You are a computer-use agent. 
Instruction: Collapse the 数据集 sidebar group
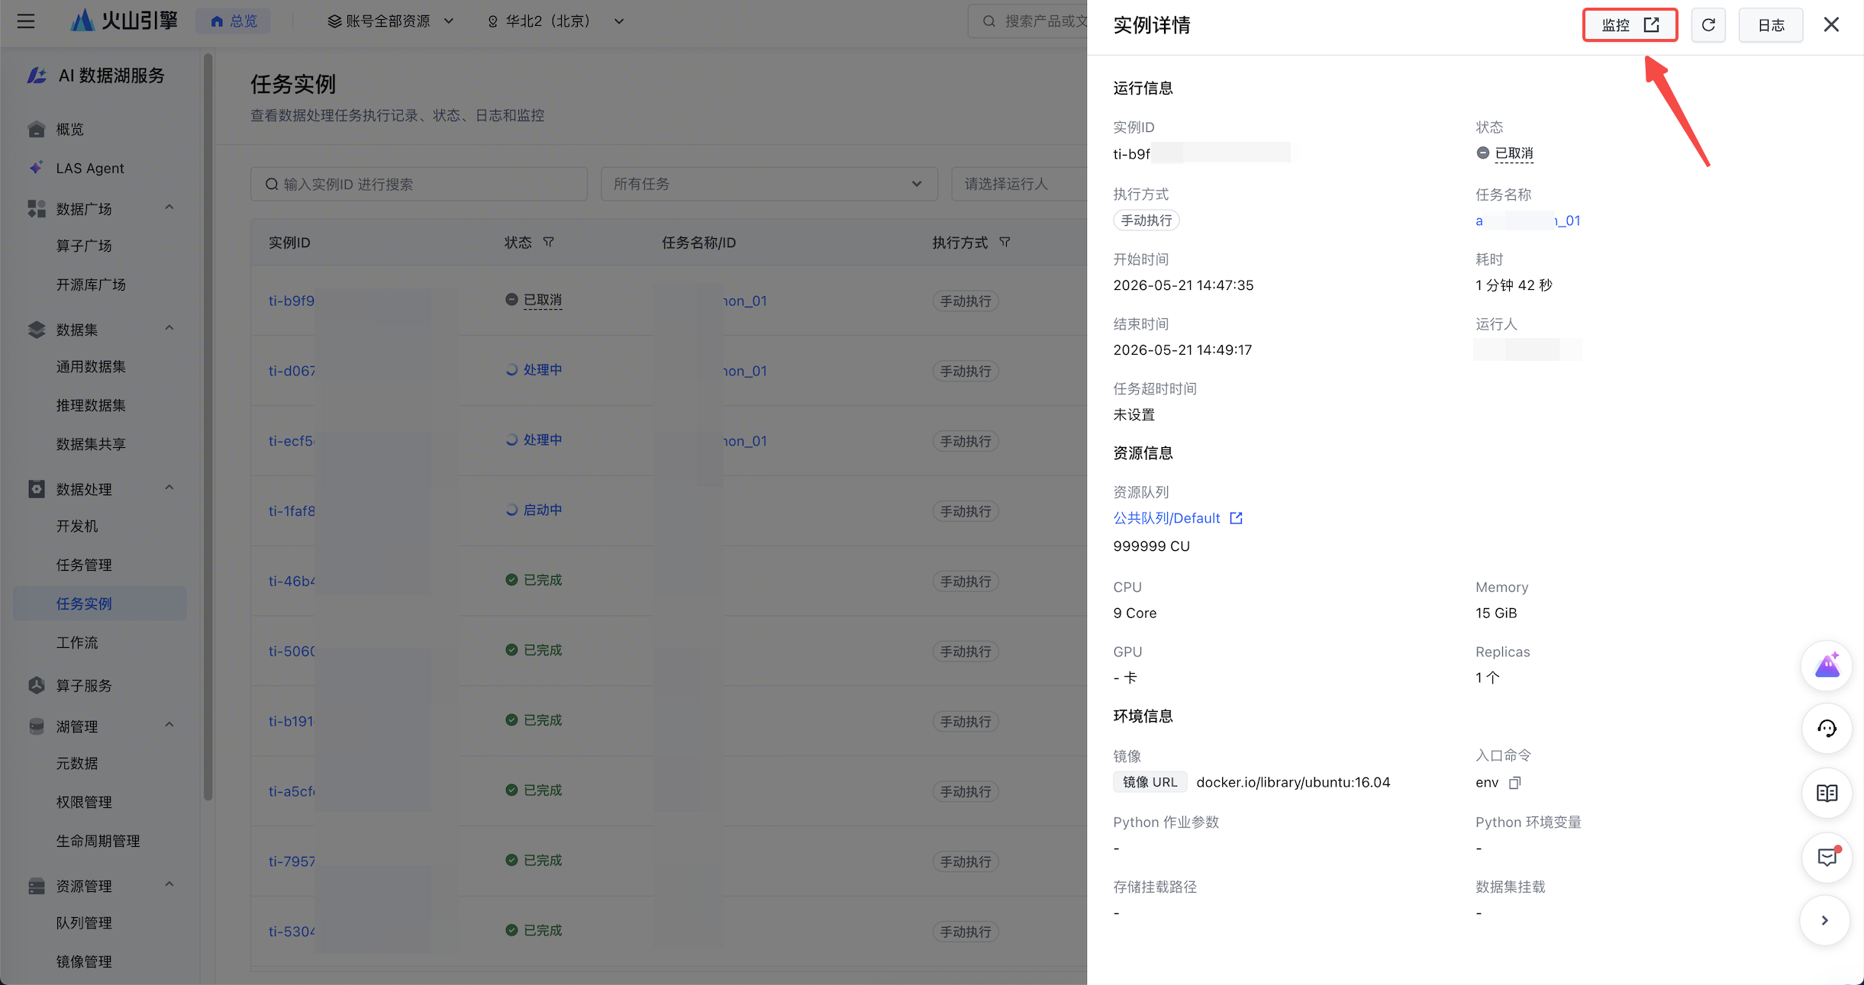tap(169, 328)
